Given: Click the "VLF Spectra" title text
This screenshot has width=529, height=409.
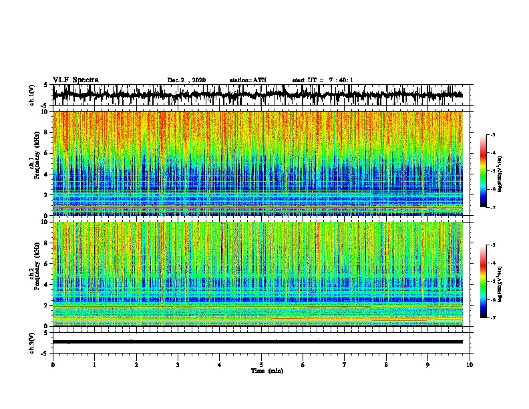Looking at the screenshot, I should (x=75, y=80).
